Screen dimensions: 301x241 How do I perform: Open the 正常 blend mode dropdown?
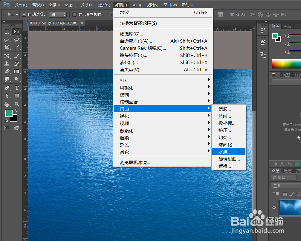pos(286,186)
